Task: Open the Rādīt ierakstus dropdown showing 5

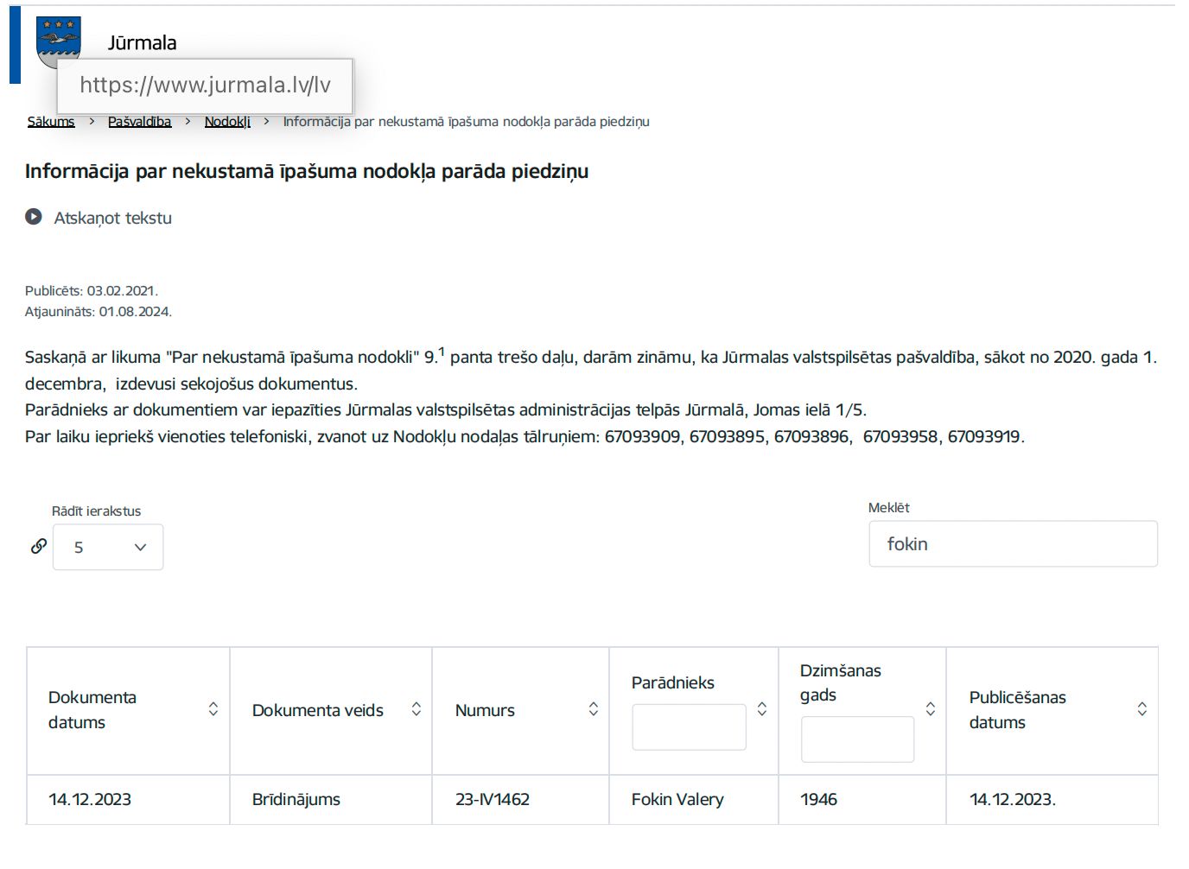Action: pyautogui.click(x=108, y=547)
